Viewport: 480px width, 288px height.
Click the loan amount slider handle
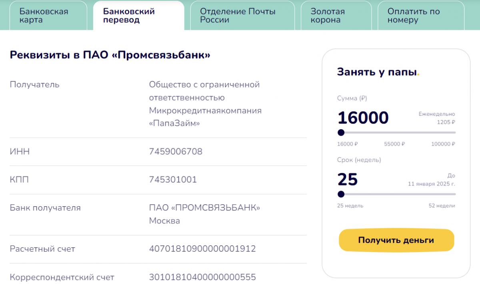pos(341,132)
